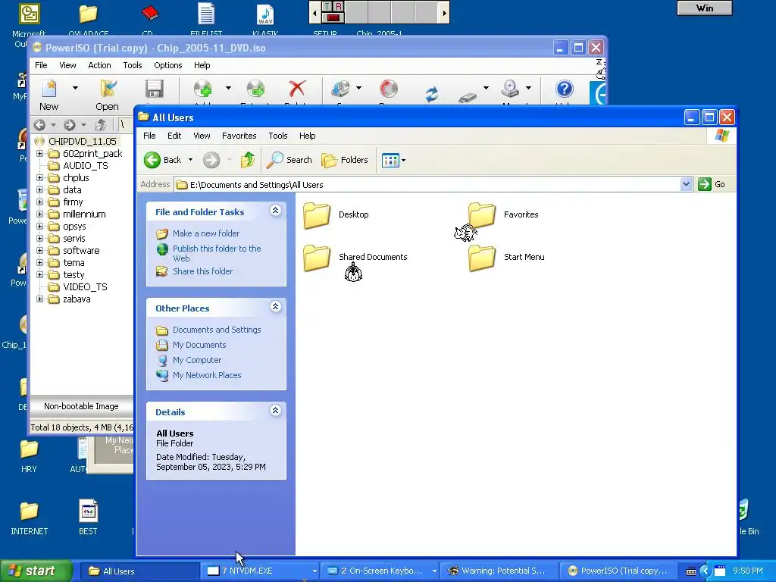Collapse the File and Folder Tasks panel
This screenshot has width=776, height=582.
(x=276, y=211)
